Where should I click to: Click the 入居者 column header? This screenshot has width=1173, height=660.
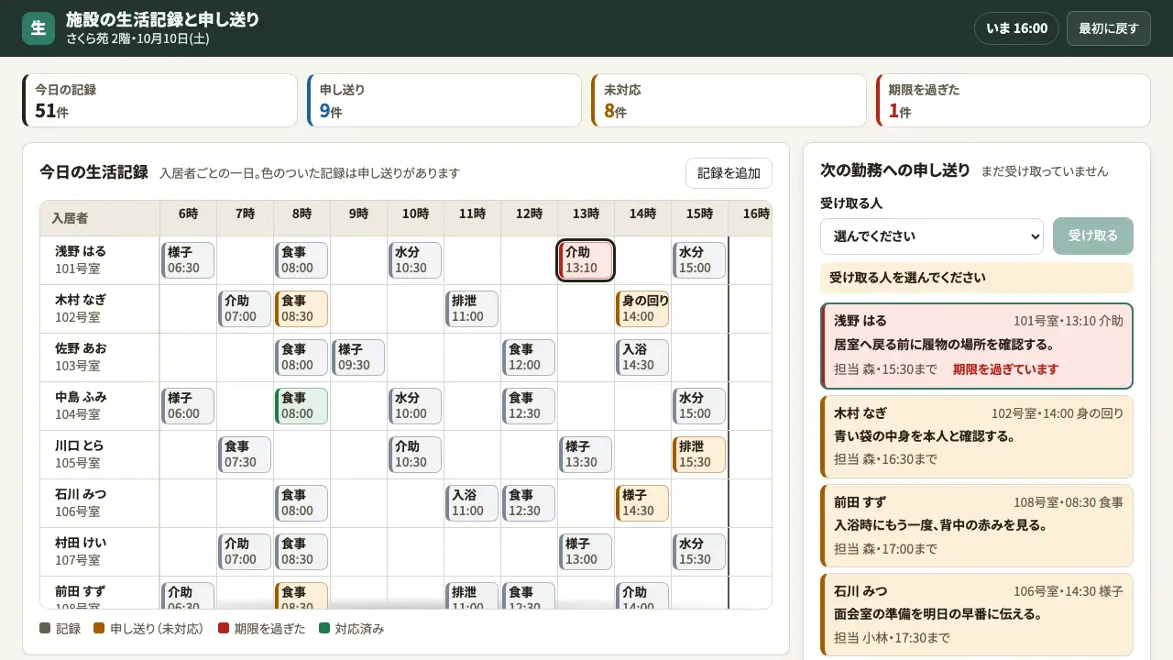(x=100, y=218)
